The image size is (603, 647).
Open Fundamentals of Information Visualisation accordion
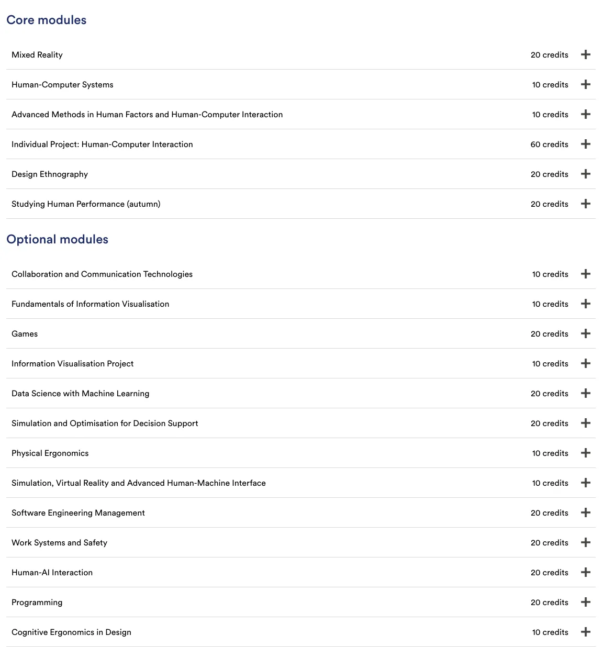click(x=586, y=304)
